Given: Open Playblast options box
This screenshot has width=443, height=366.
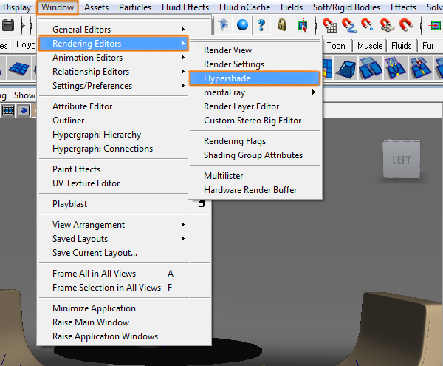Looking at the screenshot, I should 202,204.
